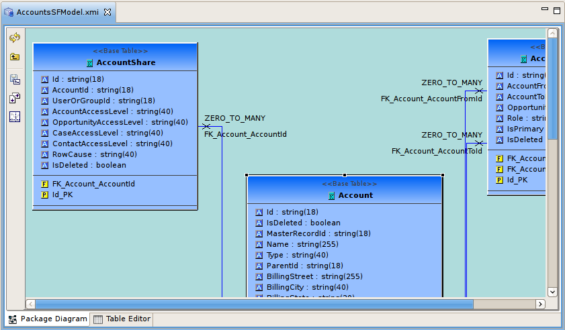565x330 pixels.
Task: Click the FK_Account_AccountFromId relationship label
Action: [431, 99]
